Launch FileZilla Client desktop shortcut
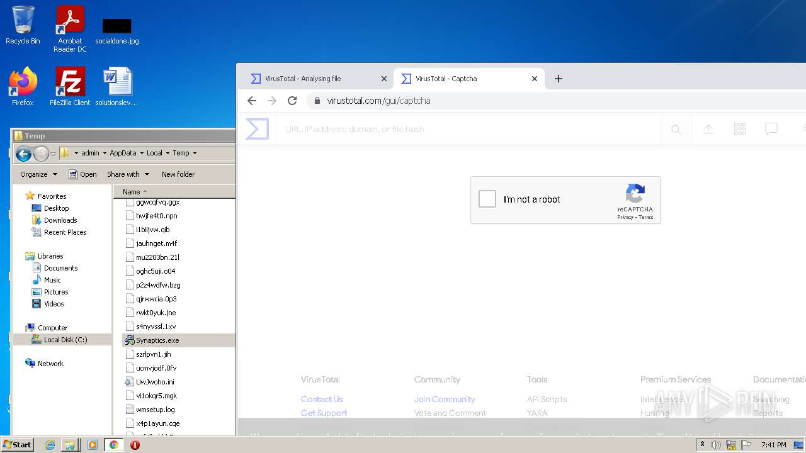The image size is (806, 453). pos(70,87)
